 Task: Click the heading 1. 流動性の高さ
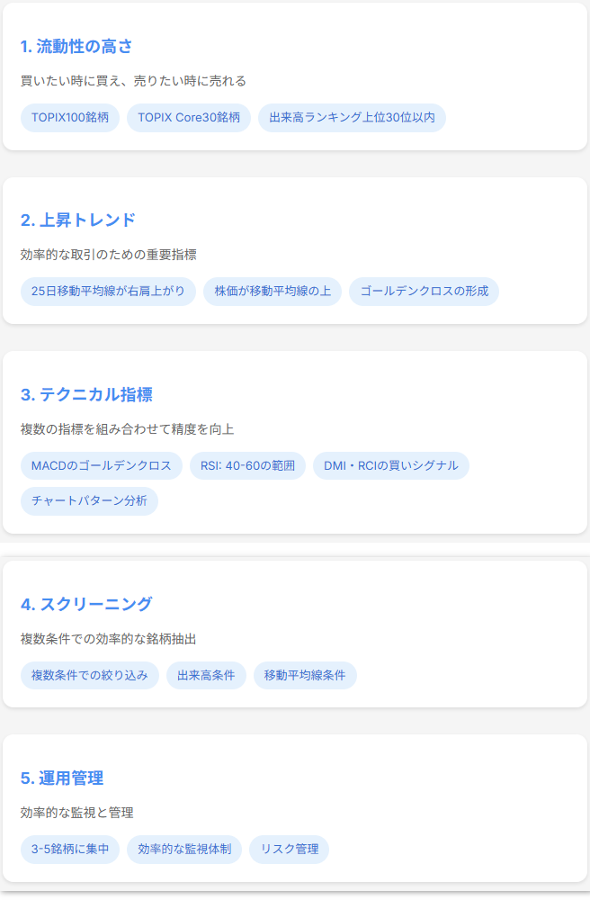76,47
